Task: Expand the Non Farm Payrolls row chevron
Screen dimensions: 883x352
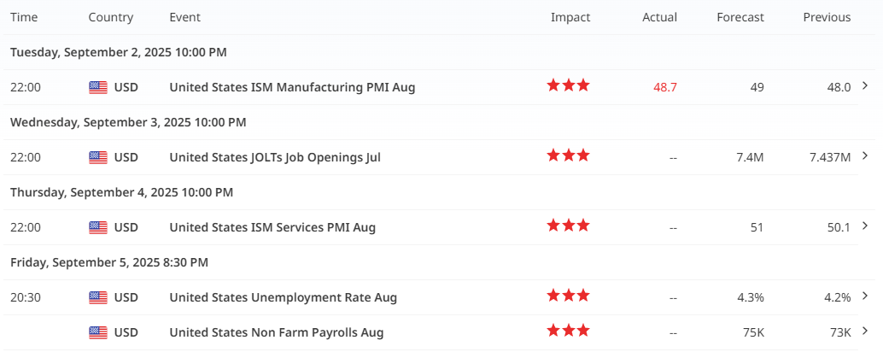Action: [x=866, y=331]
